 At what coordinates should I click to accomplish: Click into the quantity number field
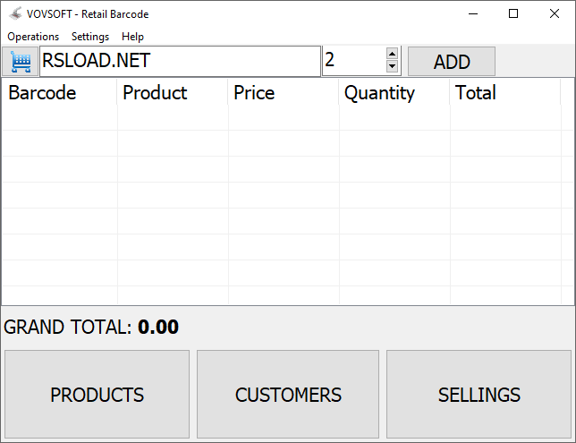tap(352, 62)
